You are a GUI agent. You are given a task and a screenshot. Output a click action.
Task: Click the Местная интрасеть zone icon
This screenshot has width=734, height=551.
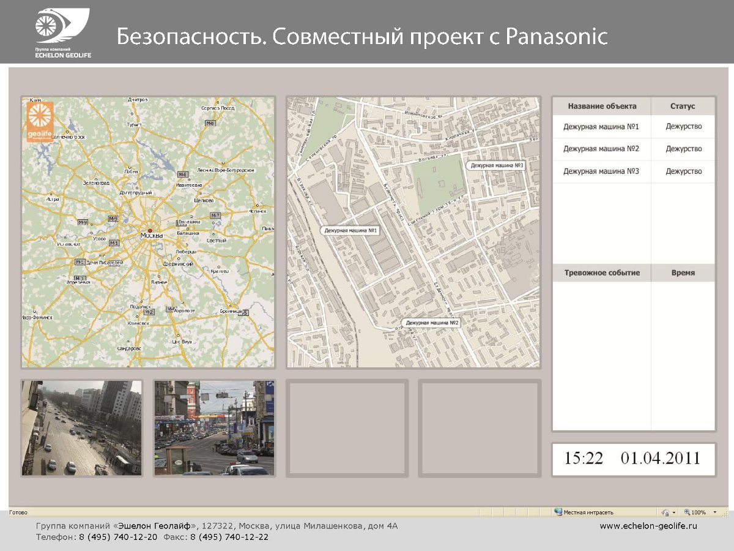[x=558, y=512]
